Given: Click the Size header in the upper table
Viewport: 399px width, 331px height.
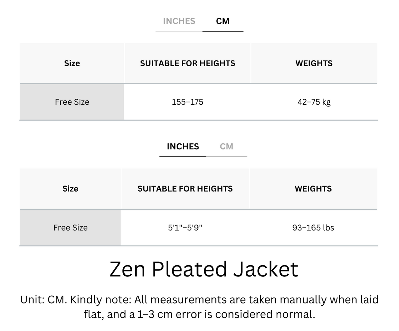Looking at the screenshot, I should click(72, 63).
